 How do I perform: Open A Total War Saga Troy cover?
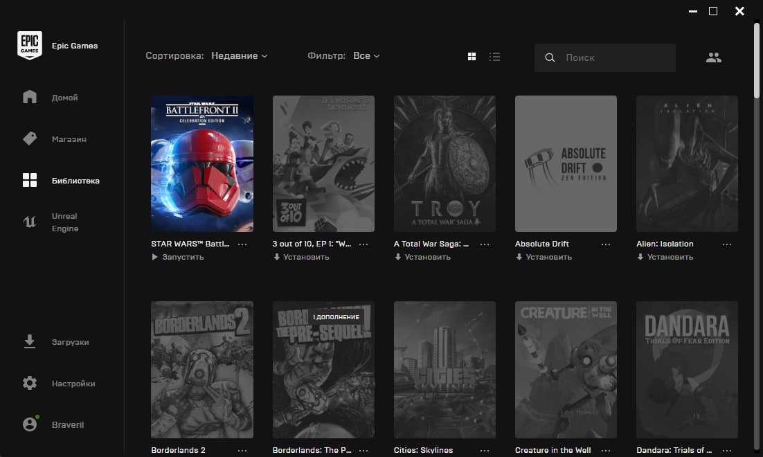click(x=445, y=163)
